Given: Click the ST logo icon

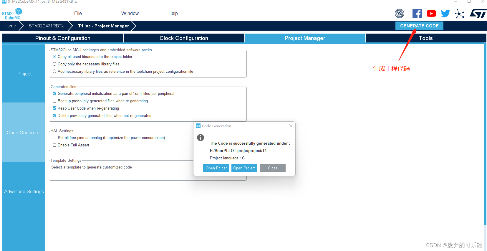Looking at the screenshot, I should point(478,14).
